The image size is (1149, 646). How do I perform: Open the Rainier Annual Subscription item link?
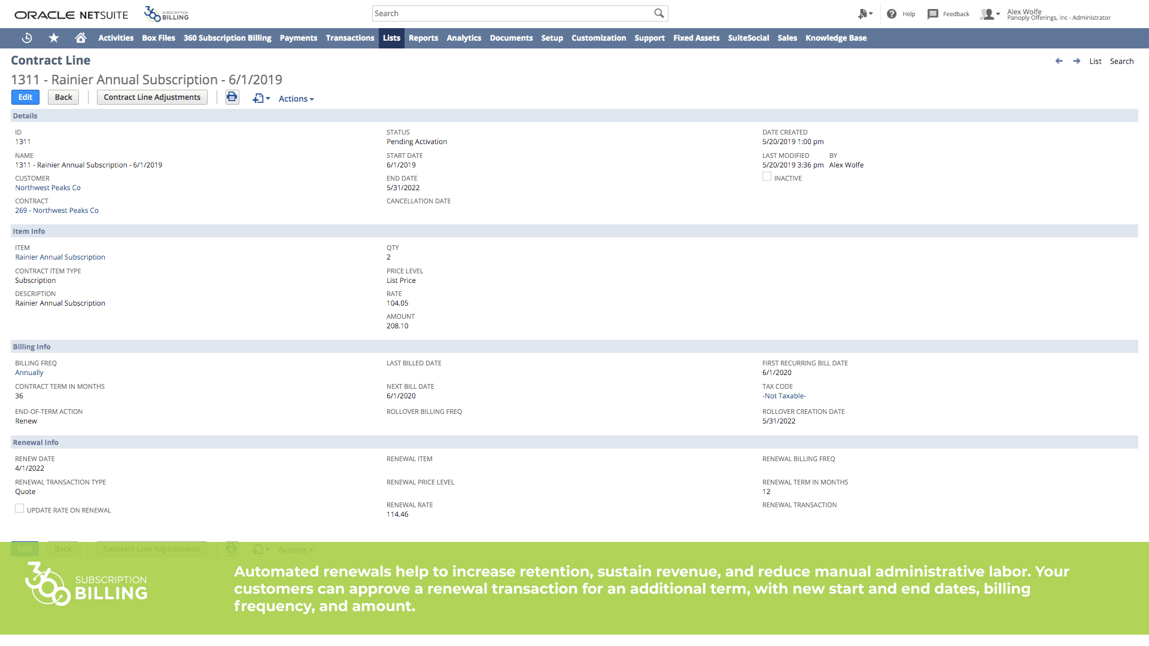click(x=60, y=257)
